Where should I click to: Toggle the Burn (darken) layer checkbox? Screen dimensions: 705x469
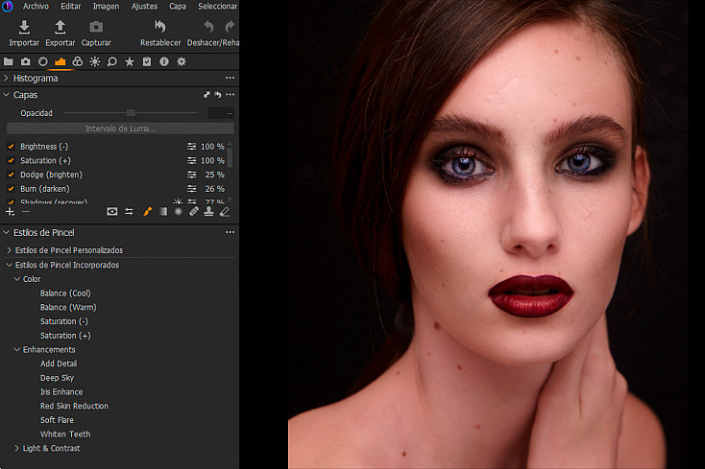pos(11,189)
